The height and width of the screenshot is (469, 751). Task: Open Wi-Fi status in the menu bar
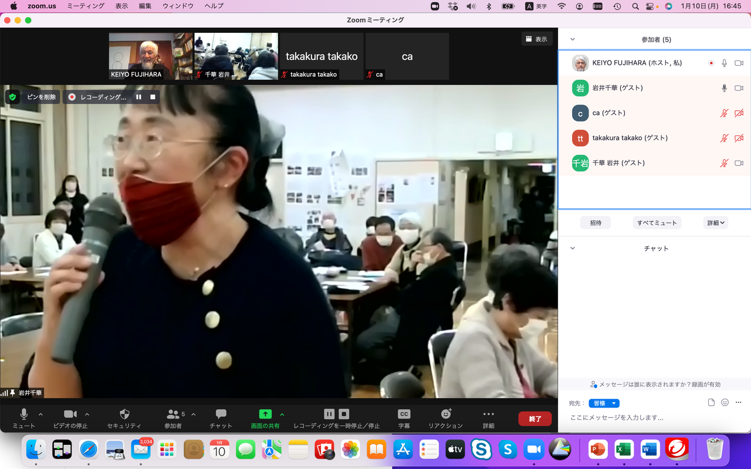point(561,6)
